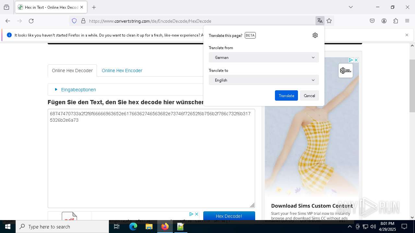The height and width of the screenshot is (233, 415).
Task: List all tabs chevron in title bar
Action: coord(350,7)
